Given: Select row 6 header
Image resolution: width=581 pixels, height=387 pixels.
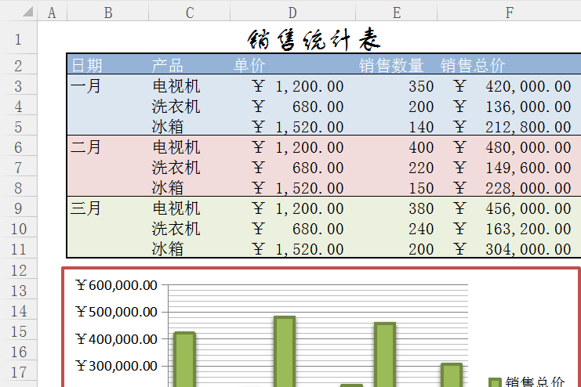Looking at the screenshot, I should [19, 147].
